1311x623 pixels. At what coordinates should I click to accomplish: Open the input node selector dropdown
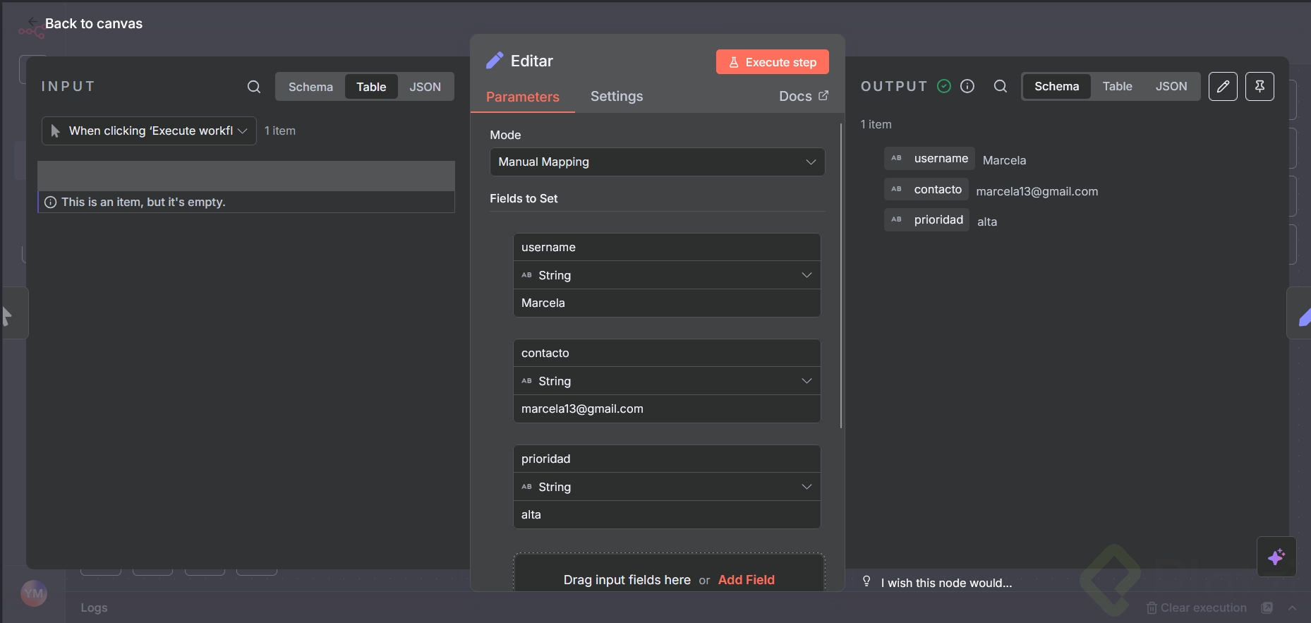click(149, 131)
